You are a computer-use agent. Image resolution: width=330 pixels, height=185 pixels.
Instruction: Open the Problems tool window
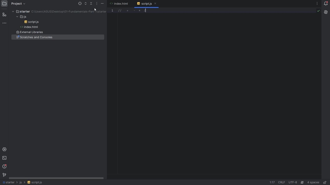(x=4, y=166)
